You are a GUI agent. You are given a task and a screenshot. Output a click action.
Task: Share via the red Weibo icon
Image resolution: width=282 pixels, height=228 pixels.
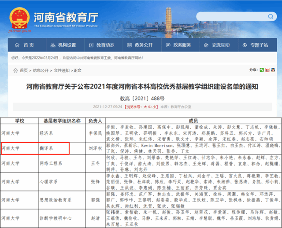pos(267,70)
